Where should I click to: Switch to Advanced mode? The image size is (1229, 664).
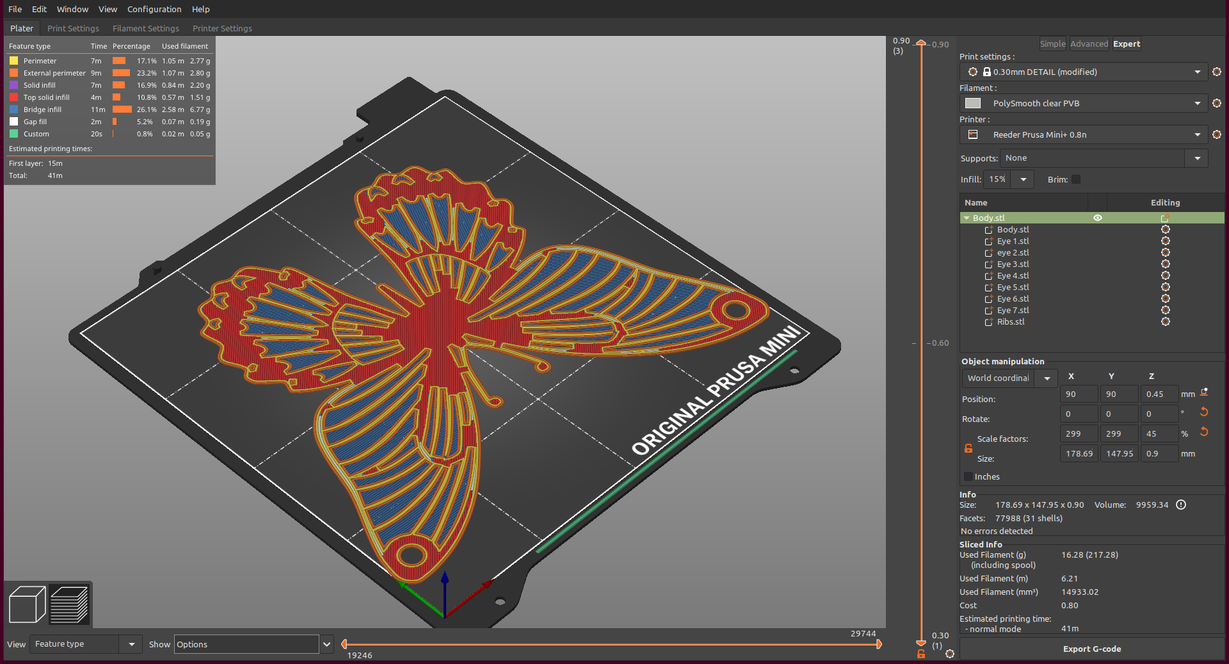tap(1088, 44)
